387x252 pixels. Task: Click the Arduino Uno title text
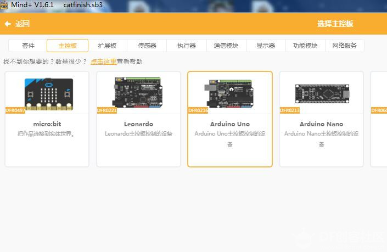coord(230,124)
